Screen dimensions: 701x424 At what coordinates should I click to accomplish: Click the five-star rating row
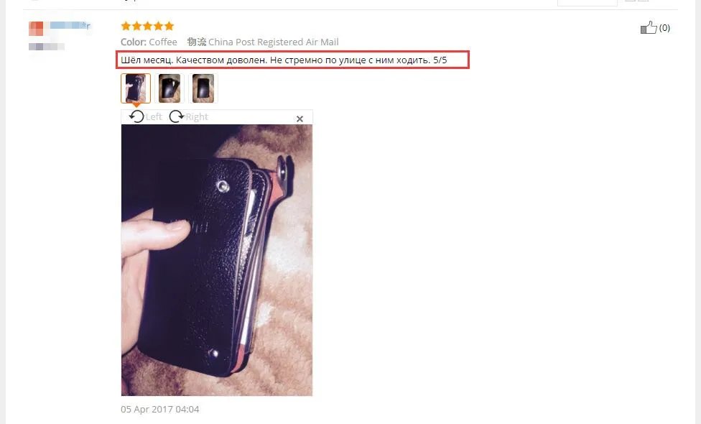click(147, 26)
